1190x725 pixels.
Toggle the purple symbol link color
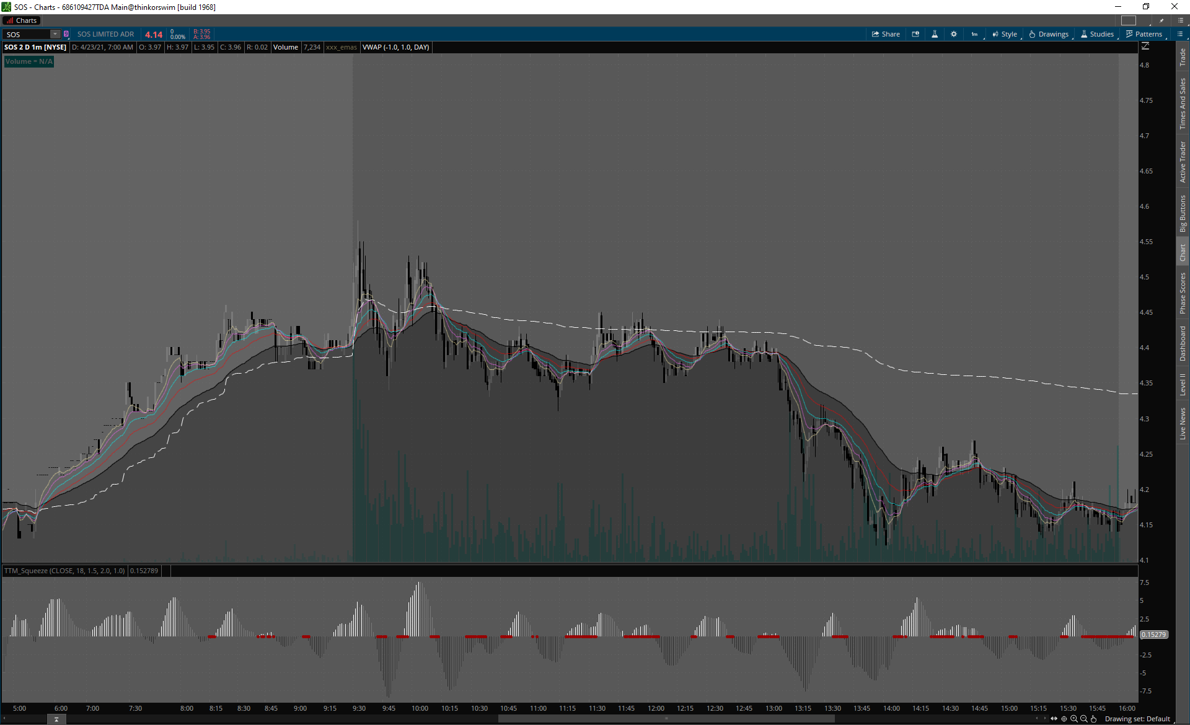pyautogui.click(x=66, y=34)
